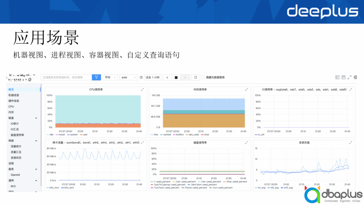This screenshot has width=364, height=205.
Task: Collapse the 磁盘 sidebar group
Action: point(36,118)
